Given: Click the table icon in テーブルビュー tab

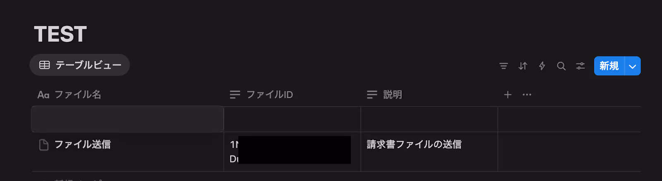Looking at the screenshot, I should pos(45,65).
